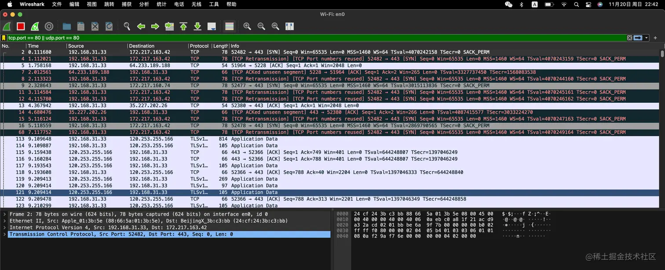665x270 pixels.
Task: Reload this capture file from the toolbar
Action: tap(109, 26)
